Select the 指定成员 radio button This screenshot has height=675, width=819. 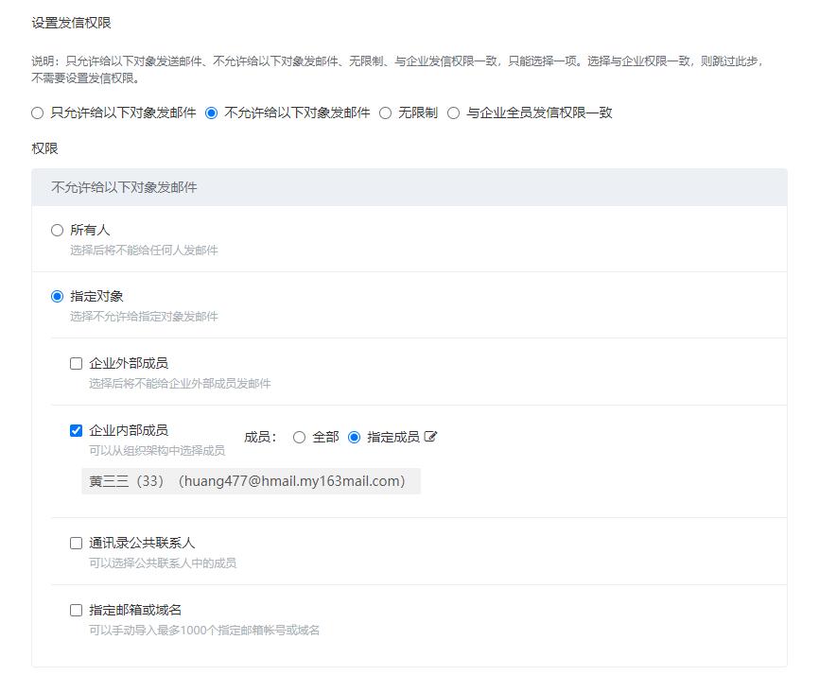tap(353, 437)
